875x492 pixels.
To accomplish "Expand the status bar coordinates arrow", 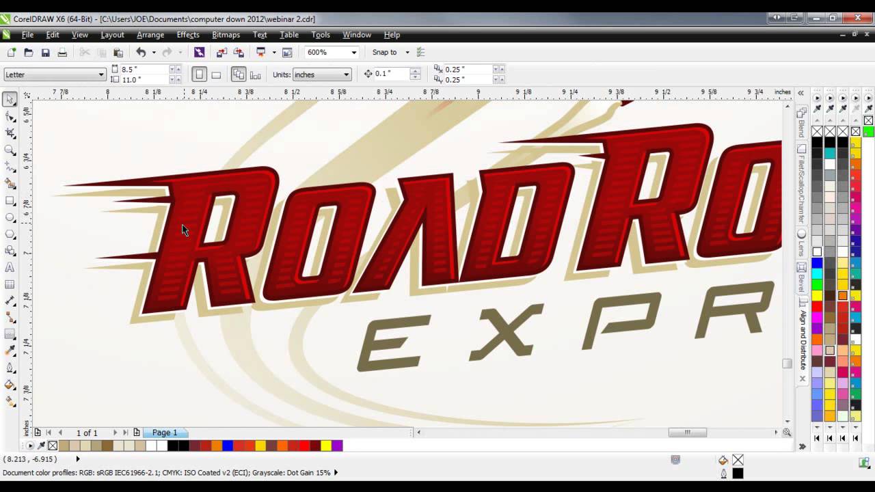I will [x=77, y=459].
